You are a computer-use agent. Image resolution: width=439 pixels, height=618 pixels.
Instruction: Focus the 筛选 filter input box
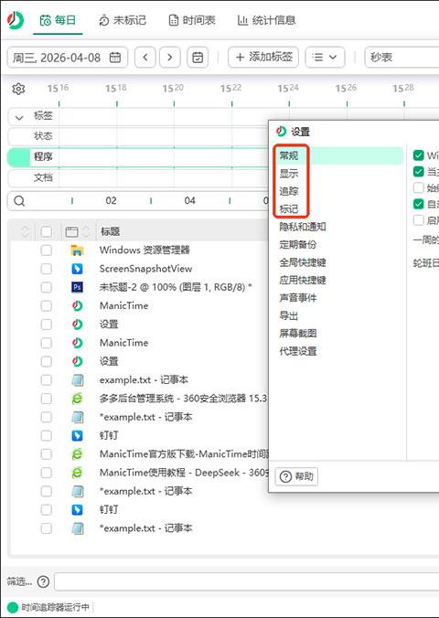(x=247, y=581)
